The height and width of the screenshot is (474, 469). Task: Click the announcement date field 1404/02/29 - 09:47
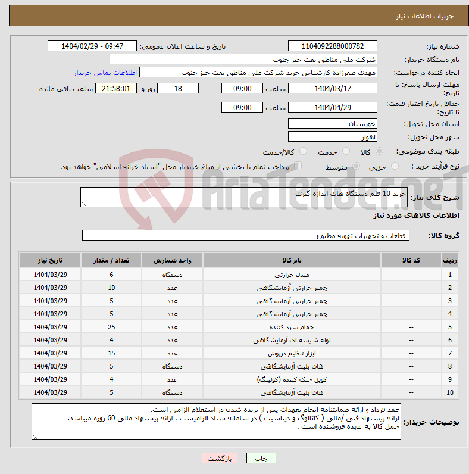(92, 46)
